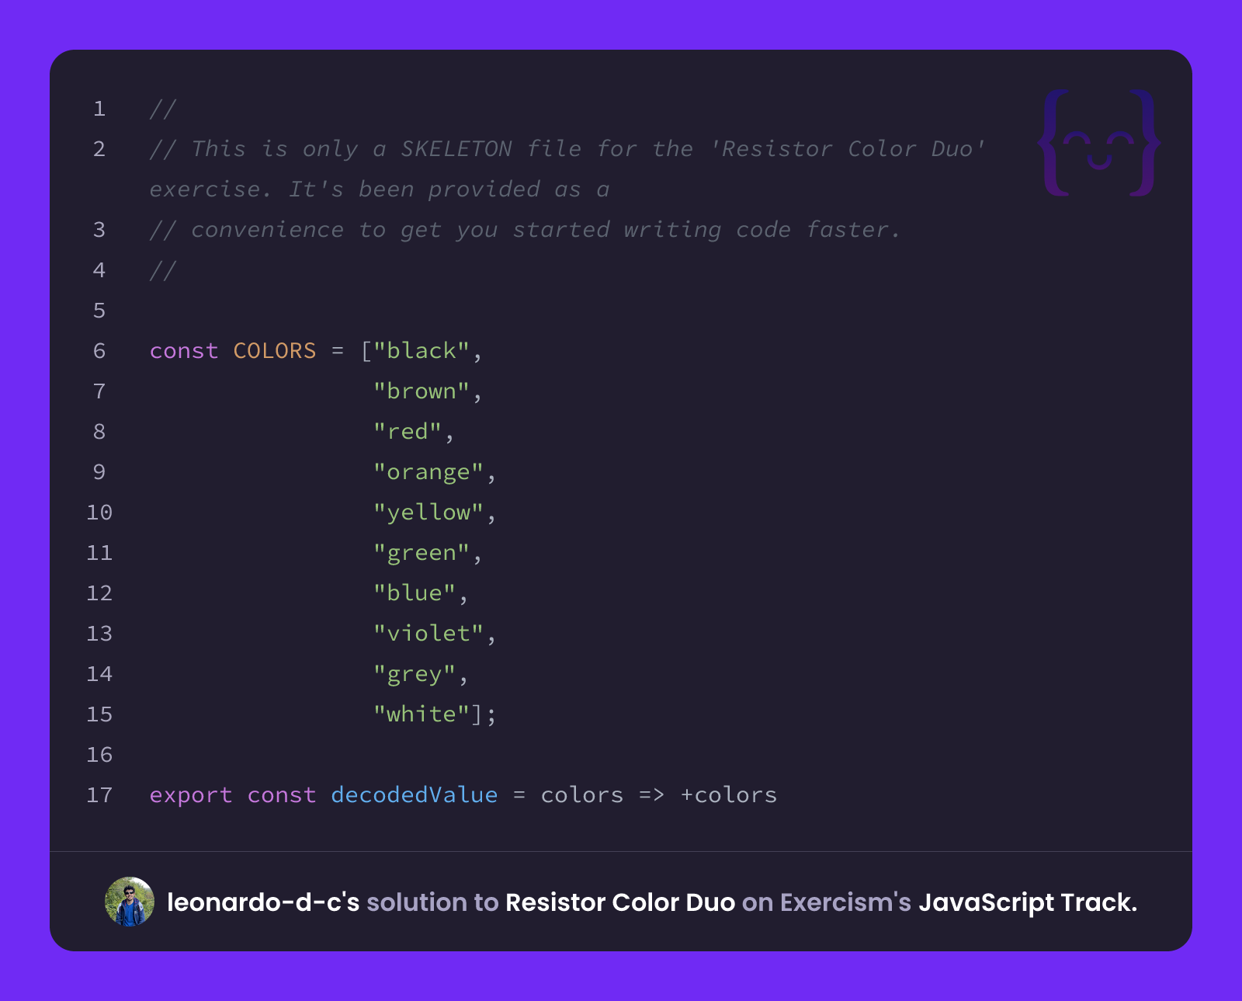This screenshot has height=1001, width=1242.
Task: Click the "white" string value
Action: pyautogui.click(x=422, y=714)
